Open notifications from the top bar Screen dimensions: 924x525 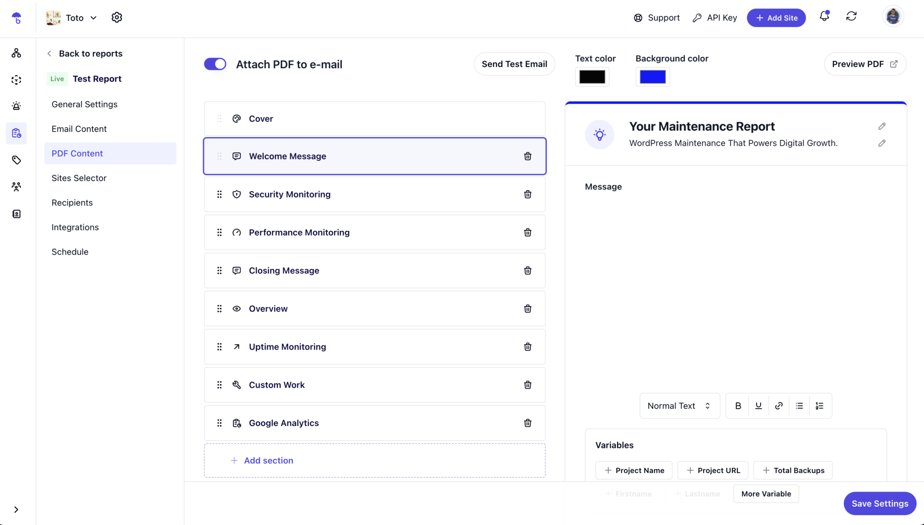(x=824, y=16)
